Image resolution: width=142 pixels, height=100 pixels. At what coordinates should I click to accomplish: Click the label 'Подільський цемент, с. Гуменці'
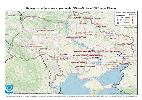[49, 50]
